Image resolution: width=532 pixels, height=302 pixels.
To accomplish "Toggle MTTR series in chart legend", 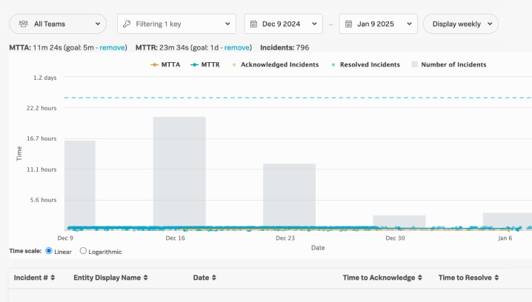I will click(205, 64).
